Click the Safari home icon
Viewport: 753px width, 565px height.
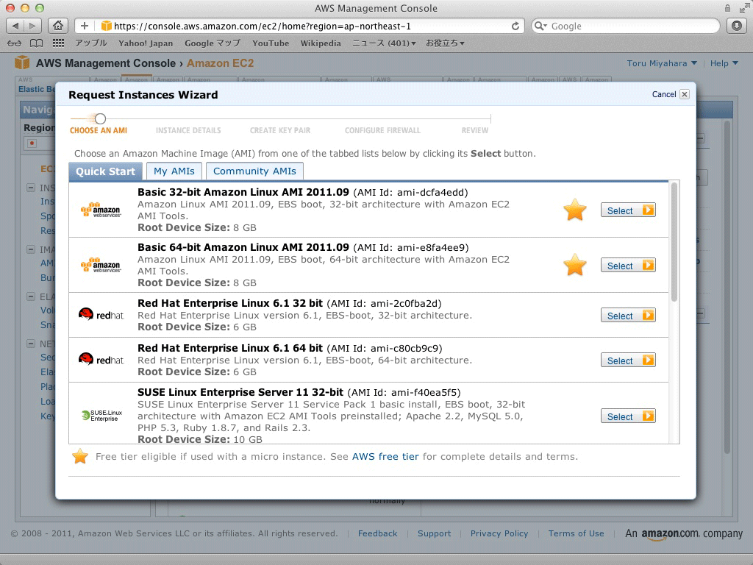(58, 26)
